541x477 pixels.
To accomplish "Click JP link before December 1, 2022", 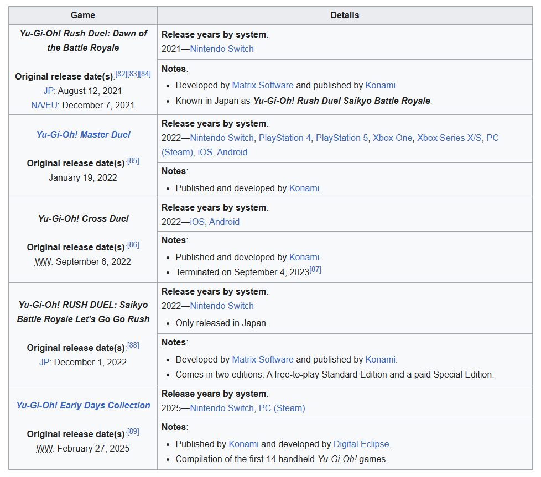I will tap(44, 363).
